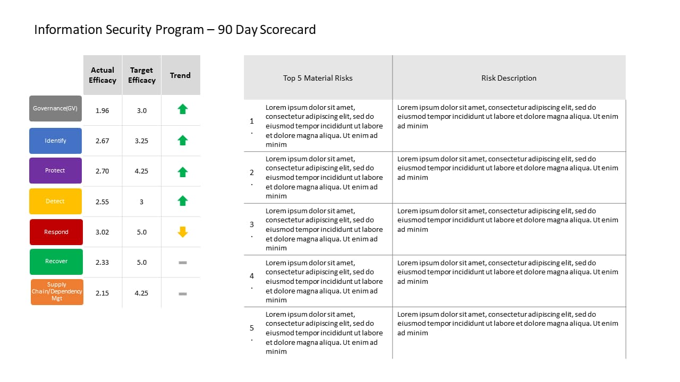Click the green up arrow for Governance
This screenshot has width=680, height=382.
tap(183, 109)
